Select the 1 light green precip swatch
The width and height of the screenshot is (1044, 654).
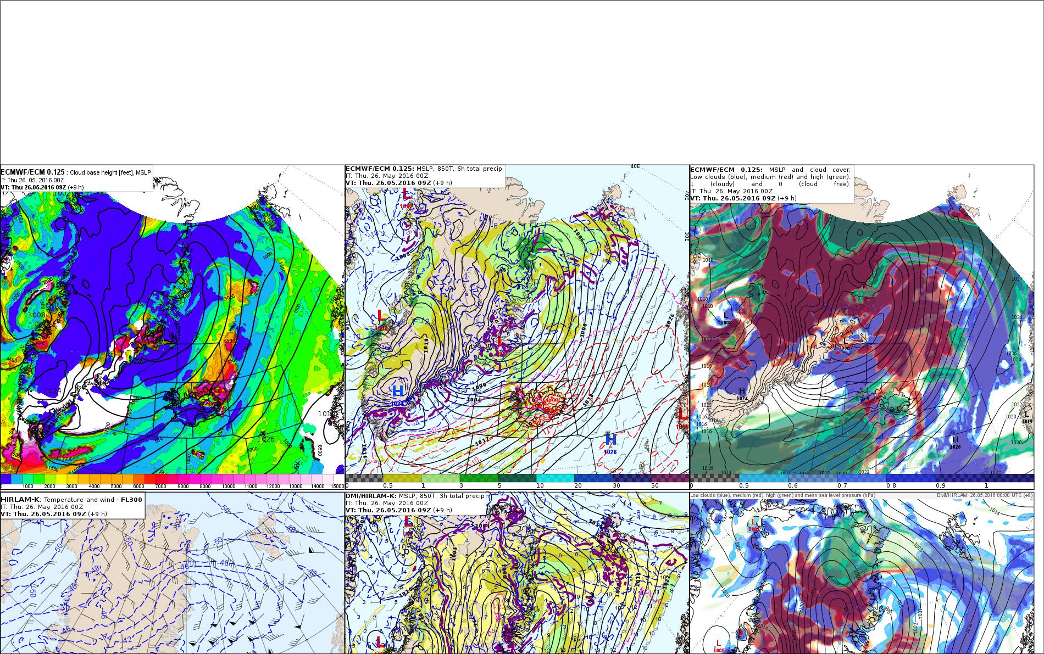pos(441,478)
